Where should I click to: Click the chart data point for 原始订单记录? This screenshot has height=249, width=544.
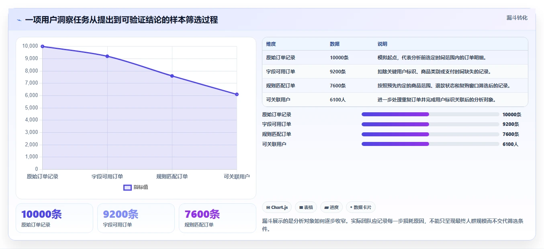tap(42, 47)
